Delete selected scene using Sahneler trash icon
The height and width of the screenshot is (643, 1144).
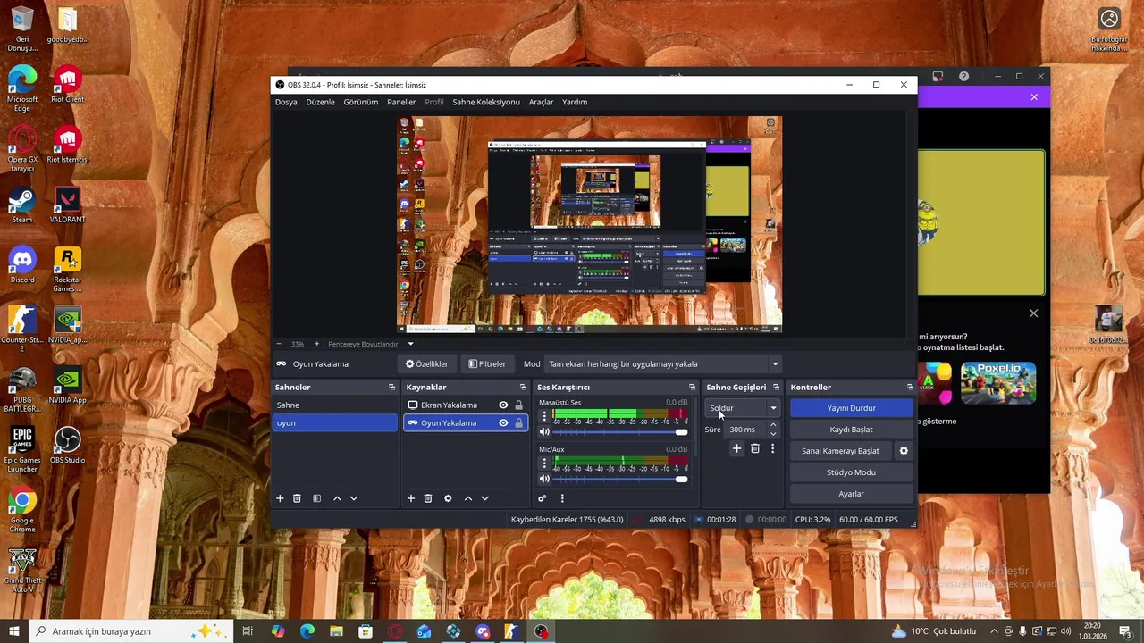pyautogui.click(x=297, y=498)
